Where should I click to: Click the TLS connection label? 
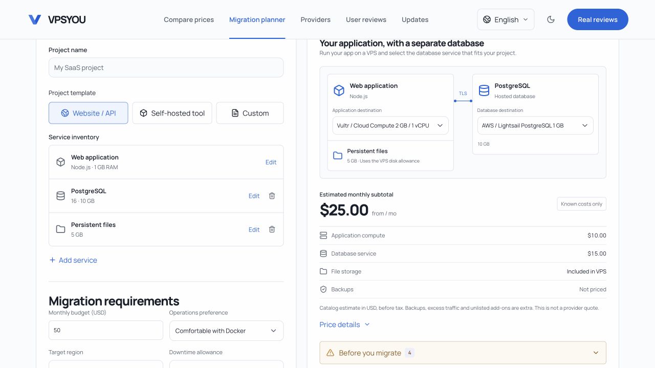coord(463,94)
